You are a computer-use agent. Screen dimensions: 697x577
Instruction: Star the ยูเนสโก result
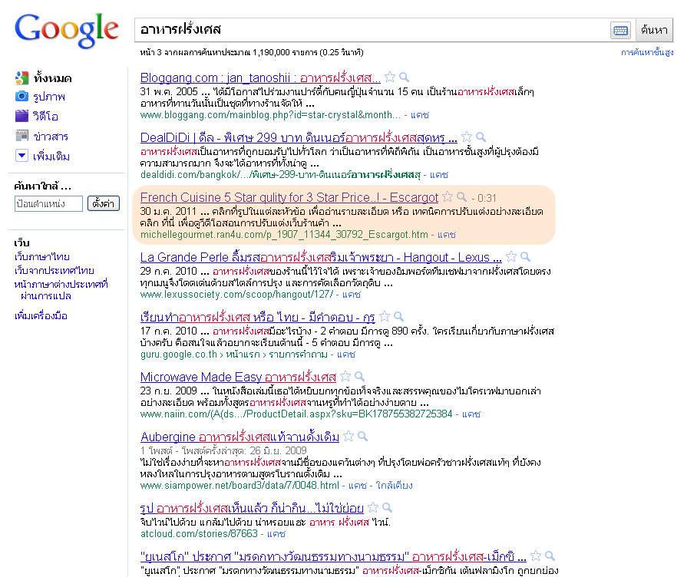click(x=536, y=556)
